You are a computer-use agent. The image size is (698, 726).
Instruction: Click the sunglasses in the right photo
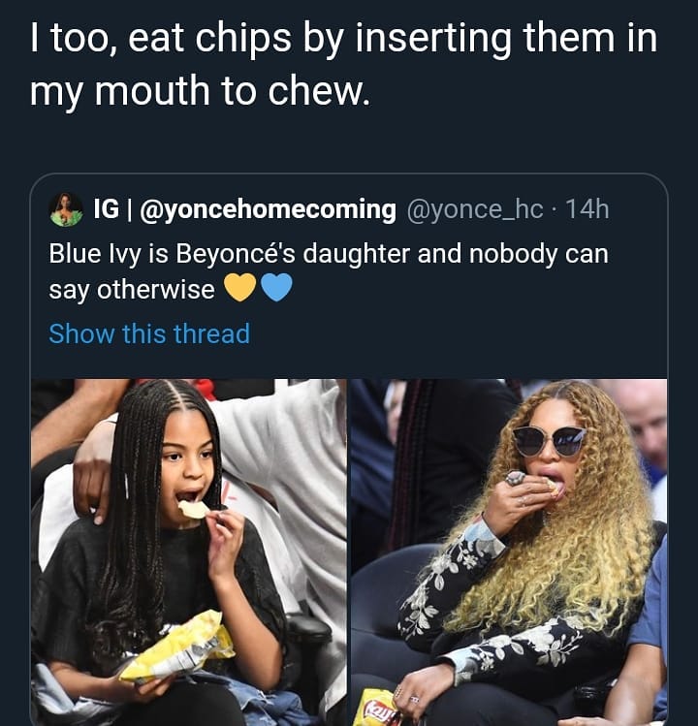click(547, 439)
